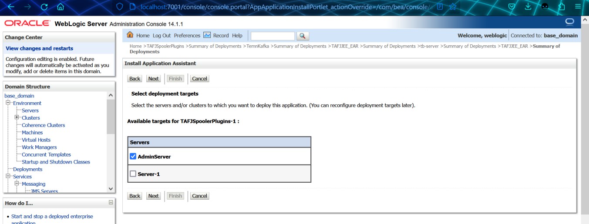The image size is (589, 224).
Task: Check the Server-1 checkbox
Action: [x=133, y=174]
